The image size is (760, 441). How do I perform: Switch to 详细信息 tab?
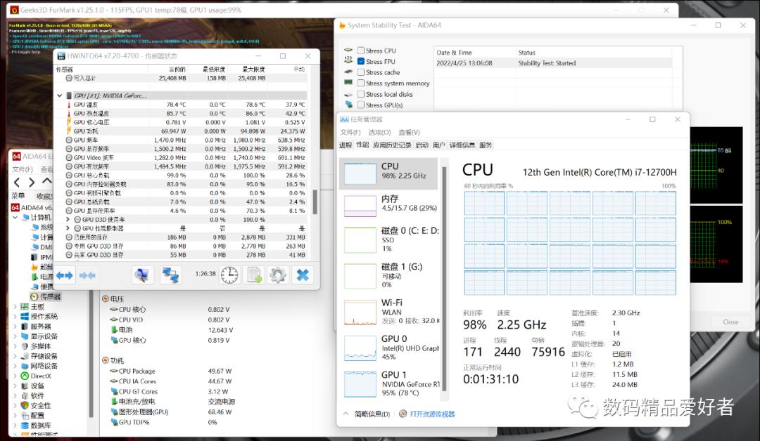pyautogui.click(x=462, y=145)
